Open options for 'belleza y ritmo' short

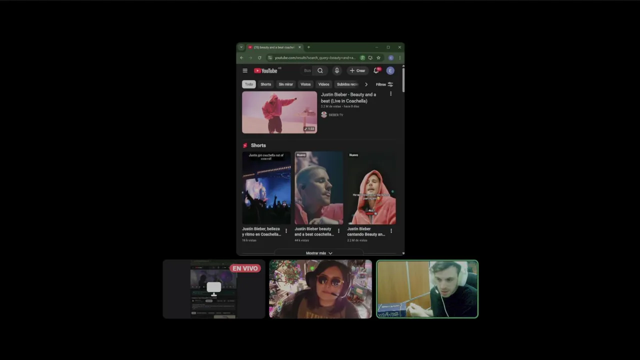pos(286,231)
